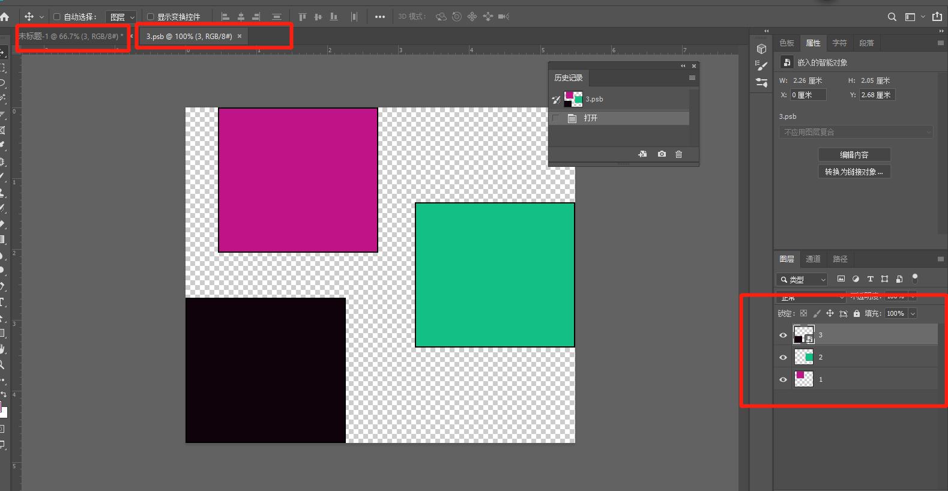This screenshot has width=948, height=491.
Task: Expand the 填充 fill percentage dropdown arrow
Action: [x=913, y=313]
